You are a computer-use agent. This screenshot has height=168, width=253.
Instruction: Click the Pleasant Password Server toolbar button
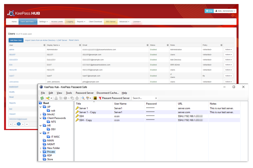click(114, 98)
